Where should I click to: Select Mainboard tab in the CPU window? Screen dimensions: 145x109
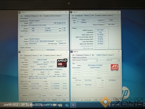[x=28, y=56]
